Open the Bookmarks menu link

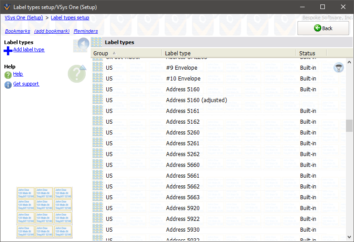tap(17, 31)
